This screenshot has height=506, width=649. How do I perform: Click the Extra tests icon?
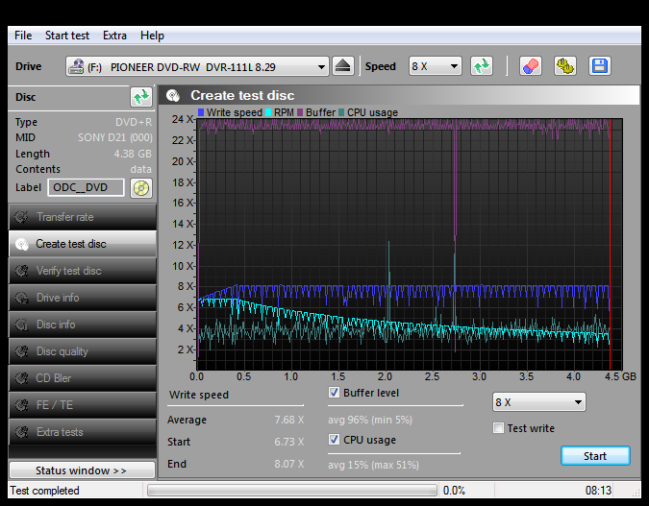click(x=21, y=432)
